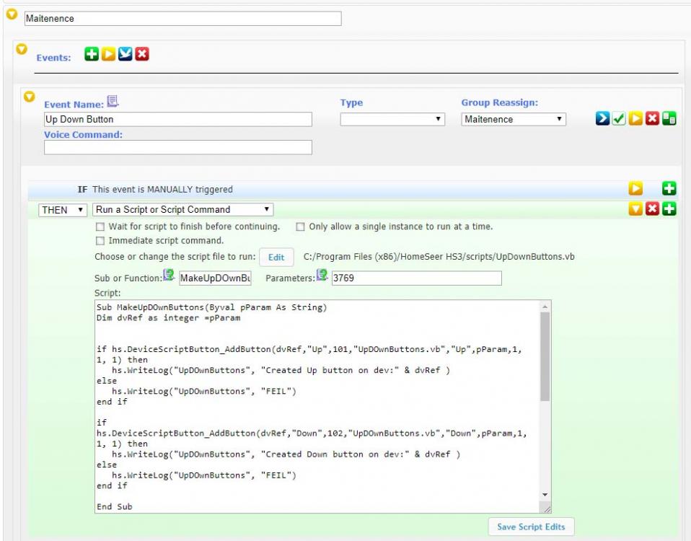Open Group Reassign dropdown showing Maitenence
691x541 pixels.
point(514,119)
